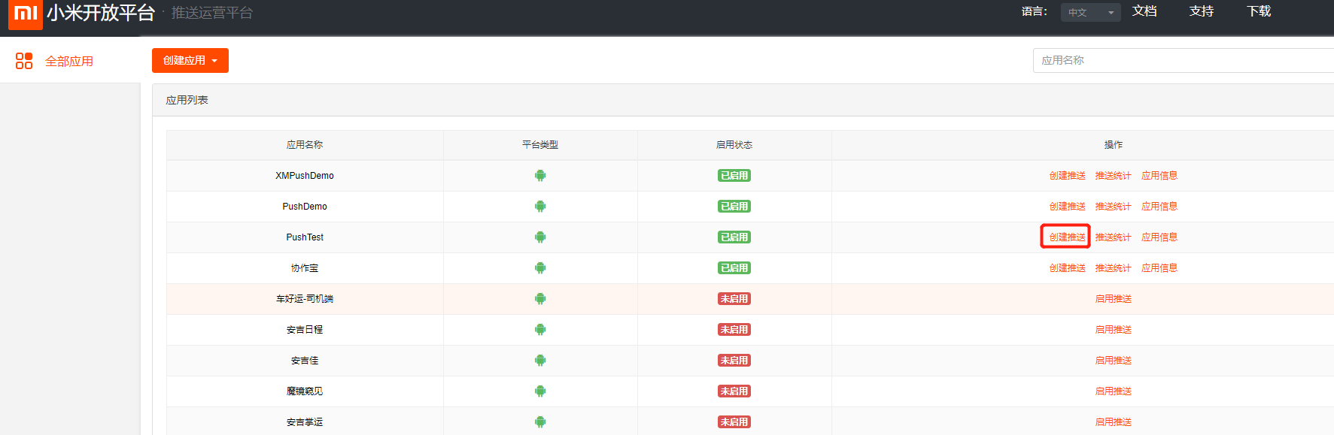This screenshot has width=1334, height=435.
Task: Open 推送统计 for XMPushDemo
Action: pyautogui.click(x=1113, y=176)
